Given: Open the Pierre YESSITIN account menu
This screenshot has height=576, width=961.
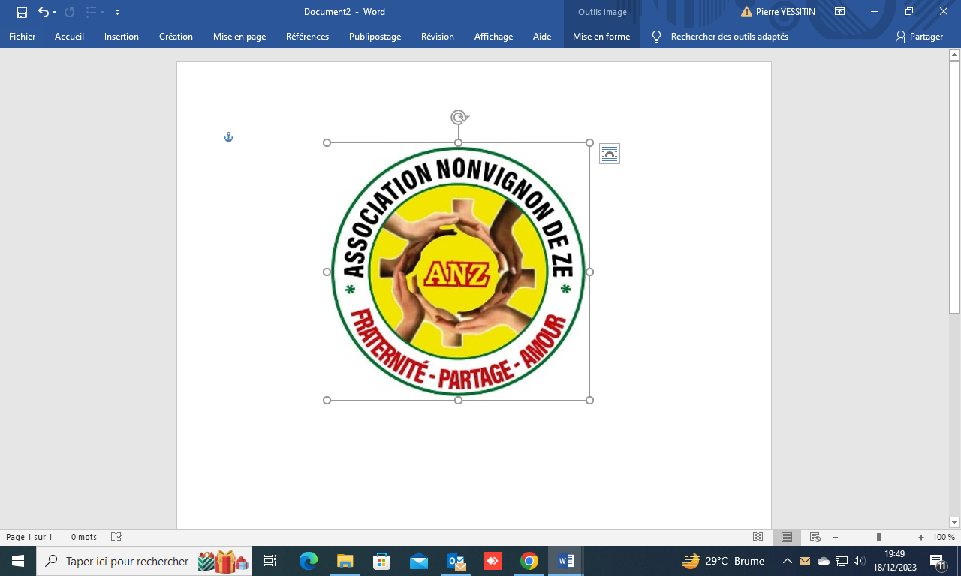Looking at the screenshot, I should [x=785, y=12].
